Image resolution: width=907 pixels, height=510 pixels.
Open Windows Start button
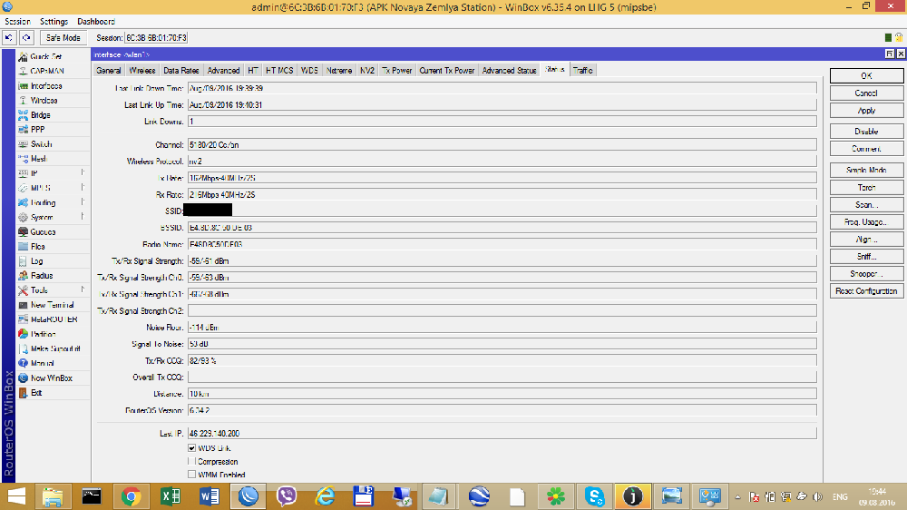pyautogui.click(x=16, y=496)
